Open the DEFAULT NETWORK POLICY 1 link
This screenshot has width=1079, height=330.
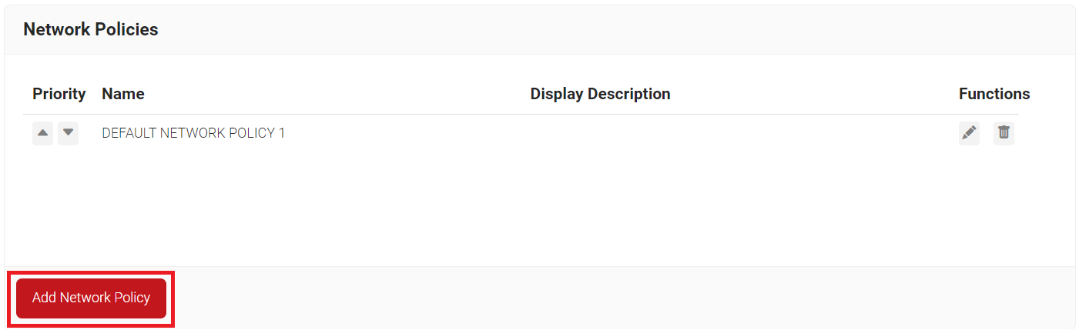click(193, 133)
